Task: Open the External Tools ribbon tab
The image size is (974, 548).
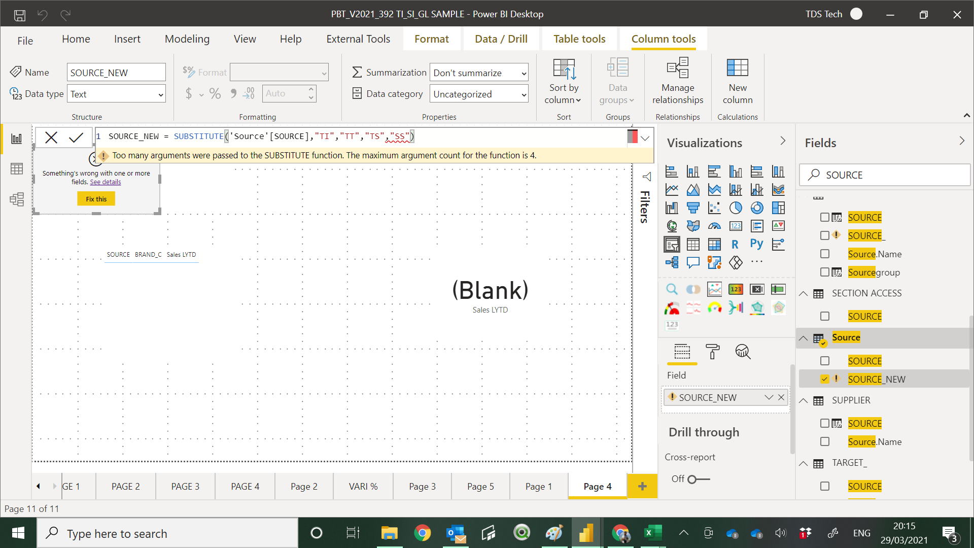Action: pyautogui.click(x=358, y=39)
